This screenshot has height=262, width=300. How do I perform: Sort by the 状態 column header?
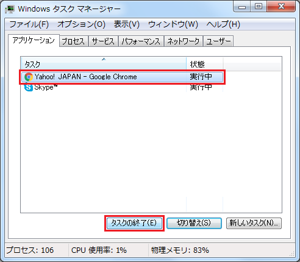coord(205,64)
